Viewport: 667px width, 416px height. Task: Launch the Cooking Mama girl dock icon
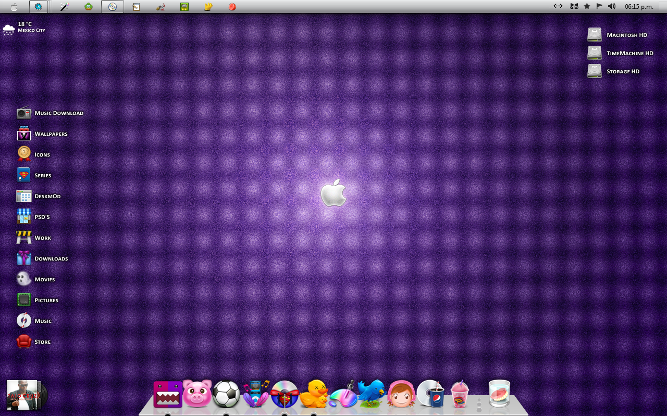click(x=401, y=394)
